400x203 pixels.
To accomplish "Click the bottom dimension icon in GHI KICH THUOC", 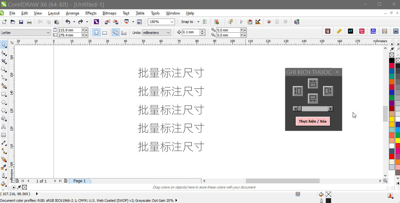I will 313,99.
